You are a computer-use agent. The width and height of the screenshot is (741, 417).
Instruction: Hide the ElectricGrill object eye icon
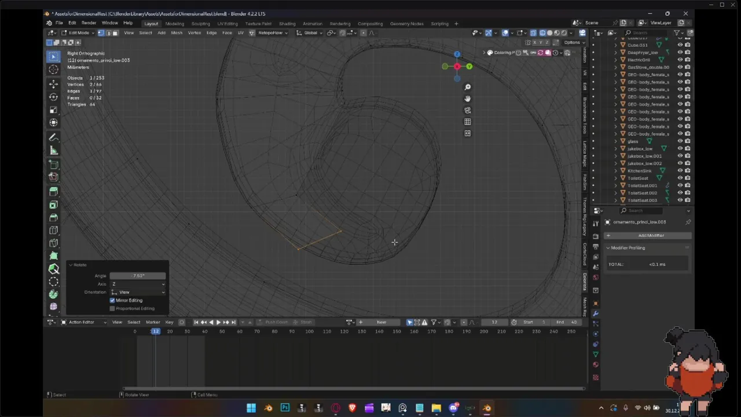tap(680, 60)
